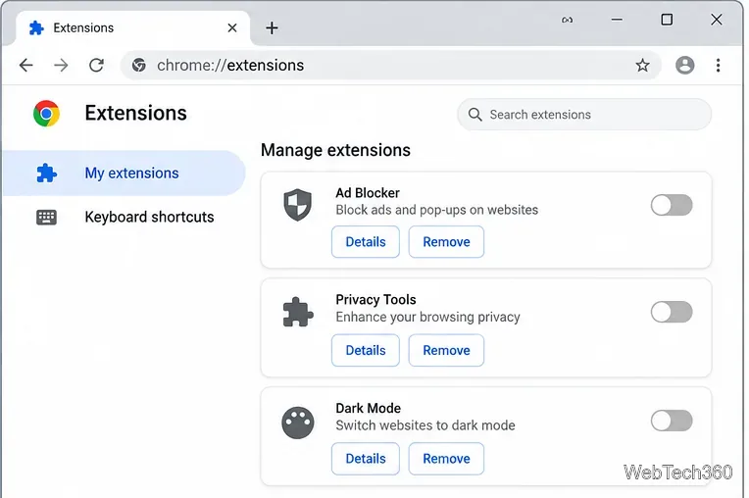Click the keyboard icon in the sidebar
The width and height of the screenshot is (749, 498).
pyautogui.click(x=46, y=218)
